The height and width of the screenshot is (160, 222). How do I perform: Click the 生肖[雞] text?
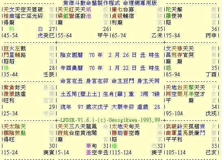tap(114, 94)
